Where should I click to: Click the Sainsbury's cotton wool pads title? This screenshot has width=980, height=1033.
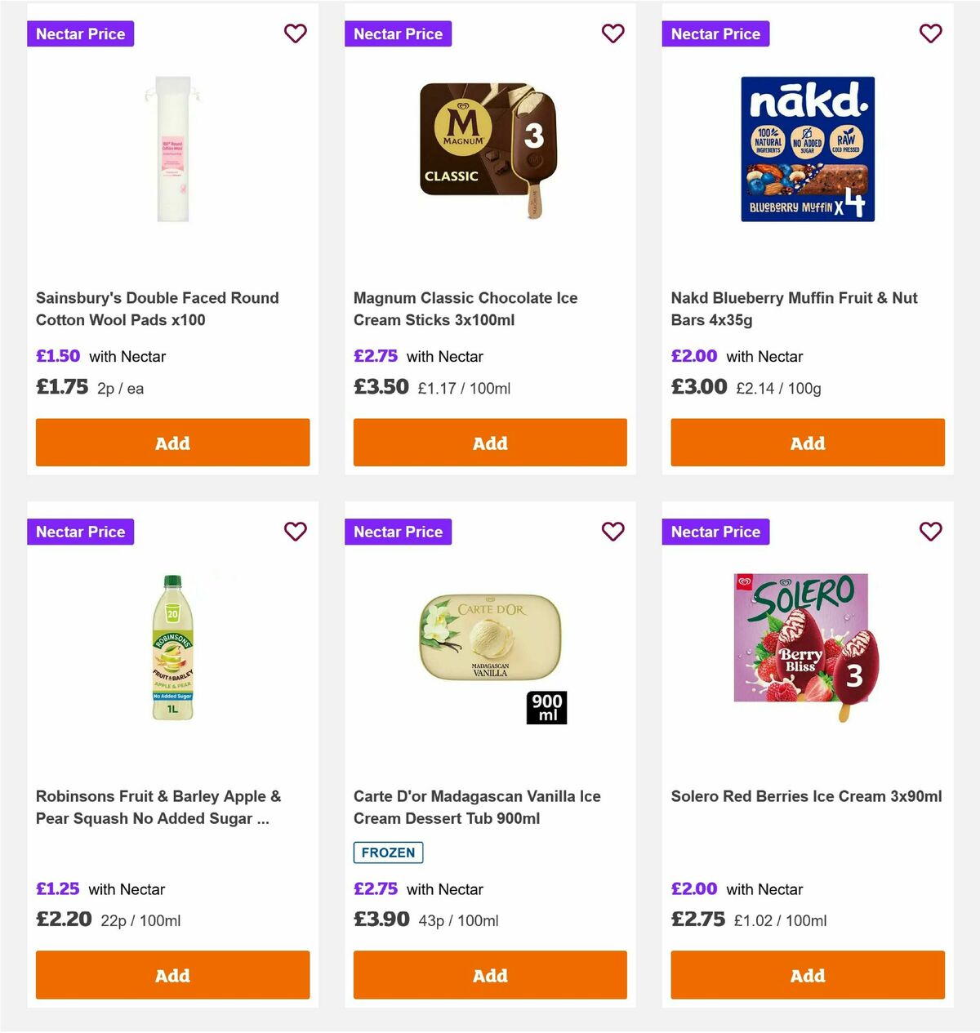pos(158,309)
